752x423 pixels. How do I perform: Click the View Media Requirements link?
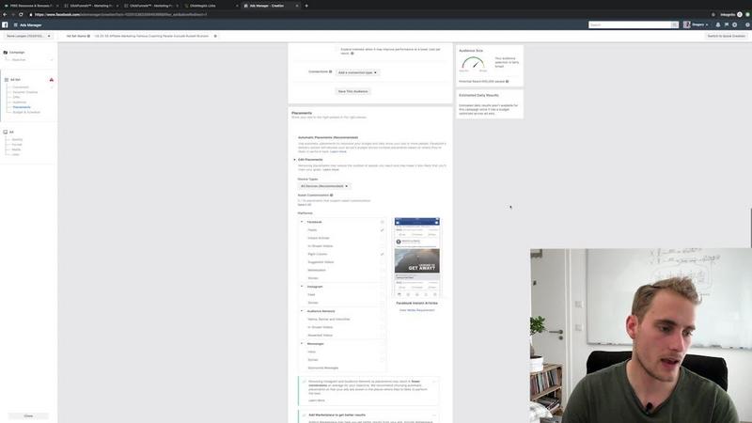(416, 310)
